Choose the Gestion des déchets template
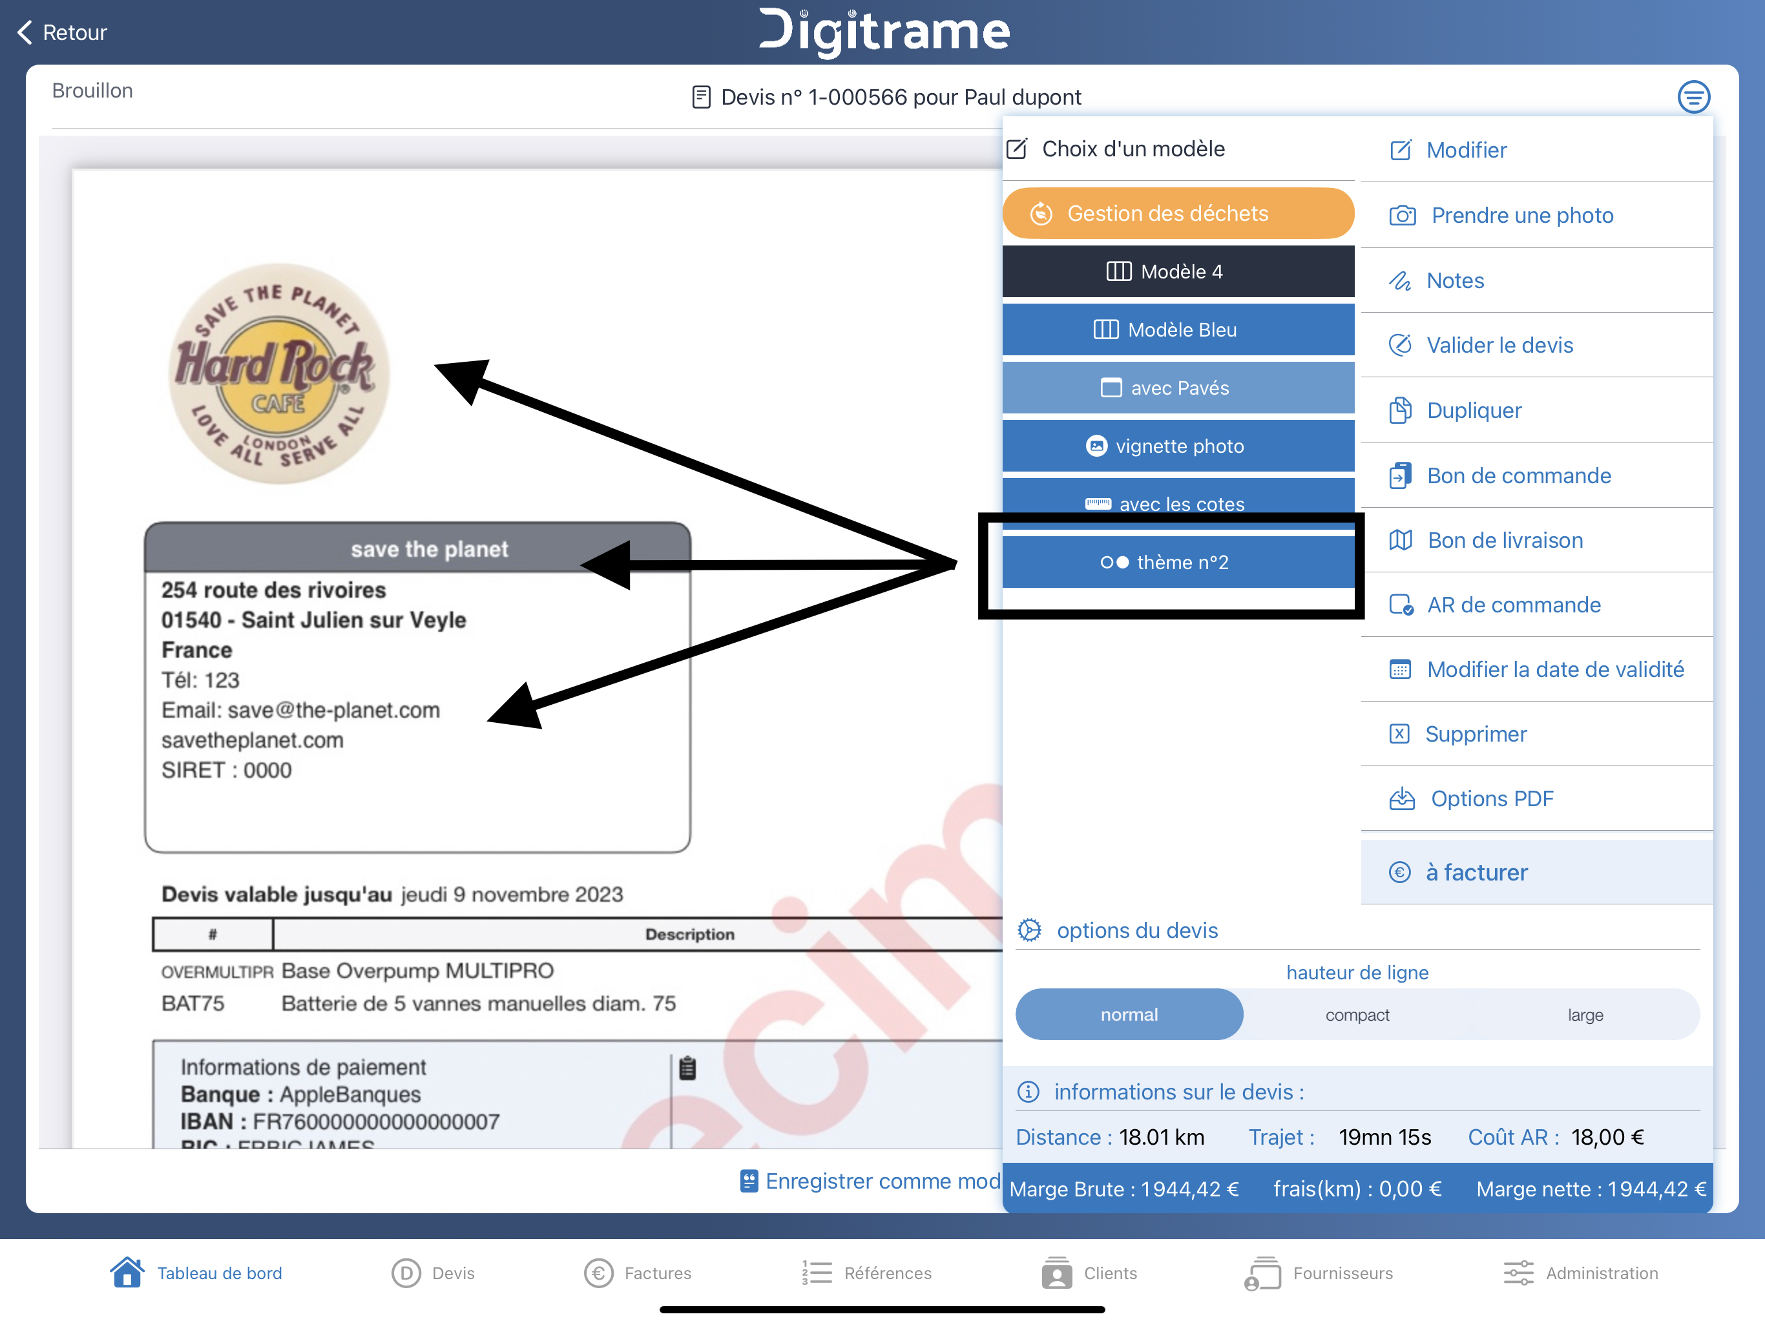The width and height of the screenshot is (1765, 1323). pos(1178,213)
